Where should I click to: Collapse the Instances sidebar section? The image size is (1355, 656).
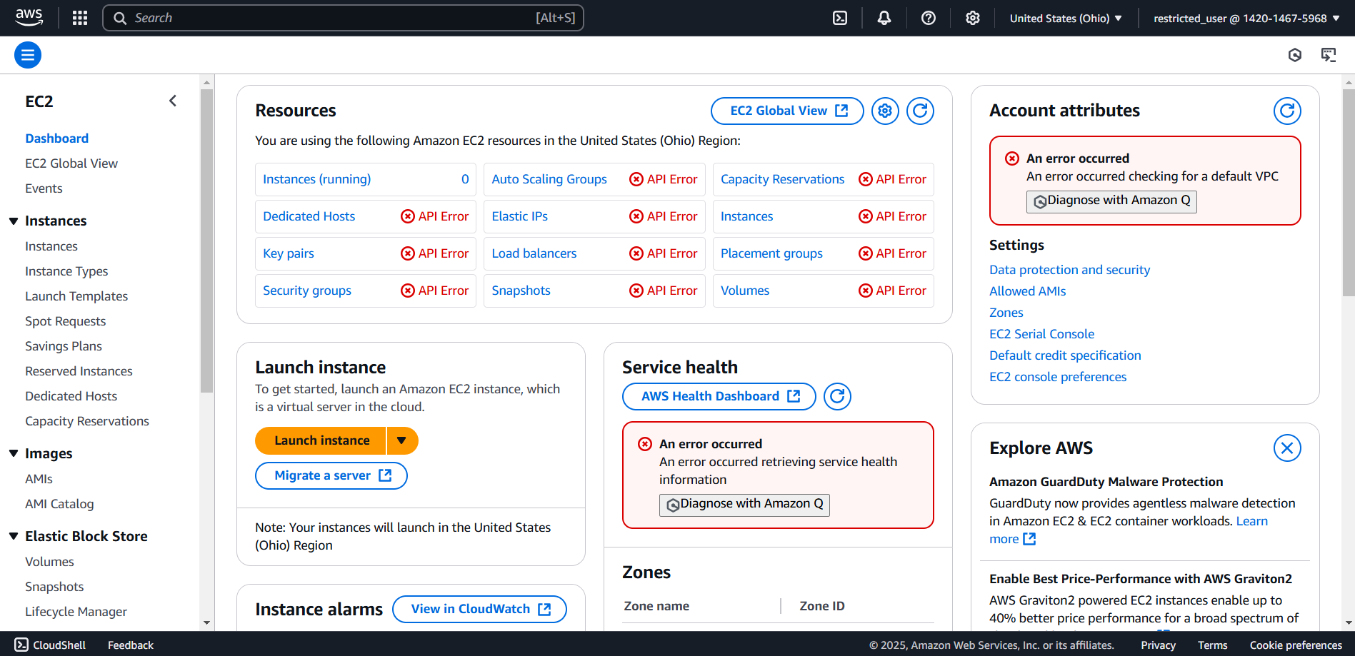click(14, 221)
